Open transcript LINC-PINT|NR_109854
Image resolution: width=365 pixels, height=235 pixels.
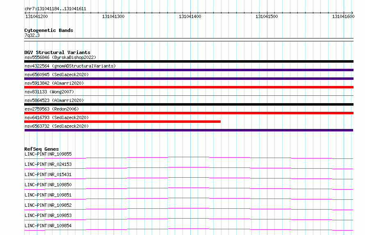coord(48,226)
